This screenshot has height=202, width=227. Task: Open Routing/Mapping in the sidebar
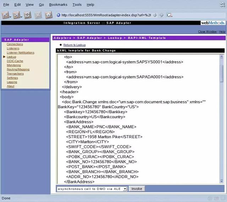18,69
